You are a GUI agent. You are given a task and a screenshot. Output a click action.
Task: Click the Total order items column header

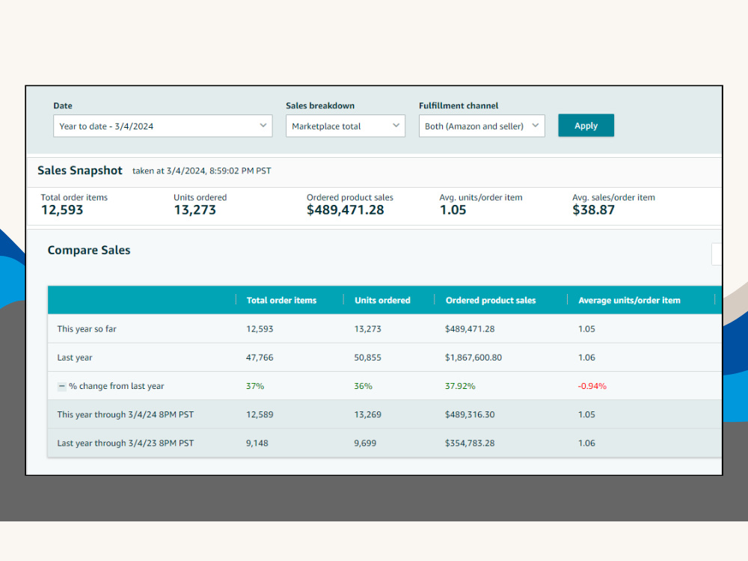[x=281, y=301]
